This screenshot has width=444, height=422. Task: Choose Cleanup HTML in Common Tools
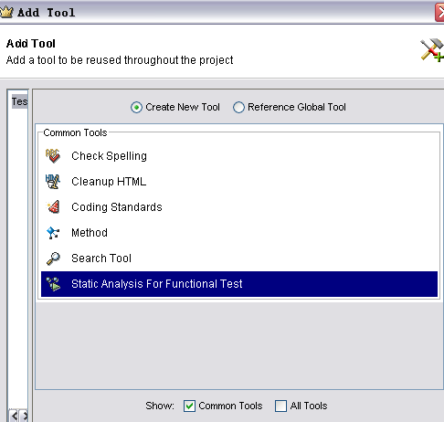point(239,182)
